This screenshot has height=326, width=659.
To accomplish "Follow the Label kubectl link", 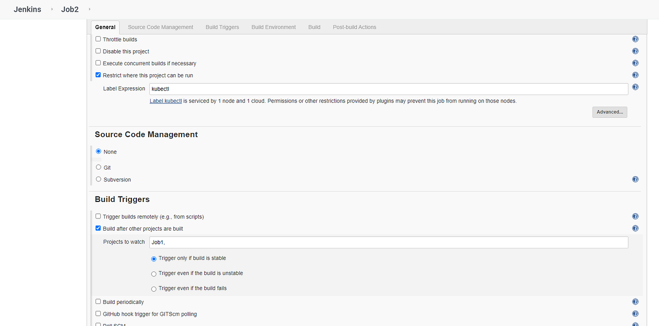I will coord(165,101).
